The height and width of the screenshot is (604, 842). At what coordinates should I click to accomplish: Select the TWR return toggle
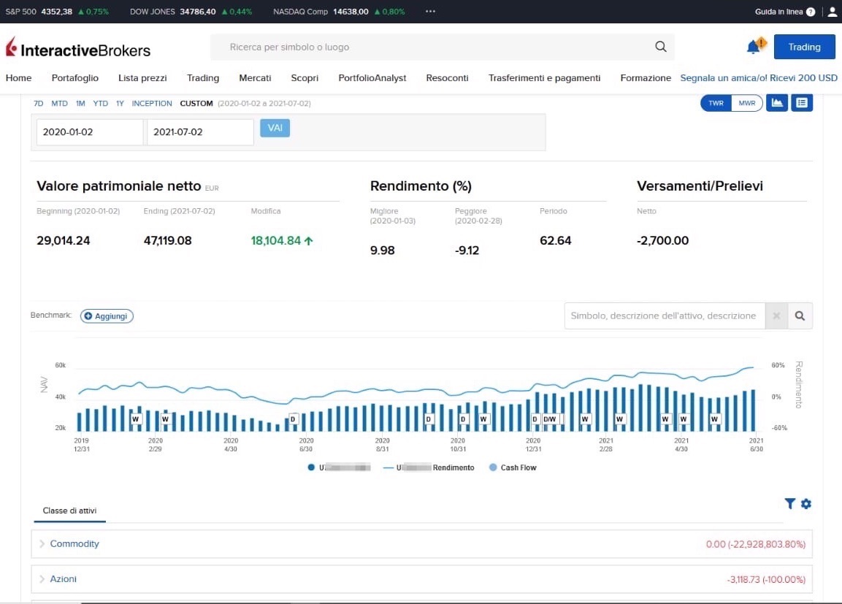pyautogui.click(x=716, y=103)
